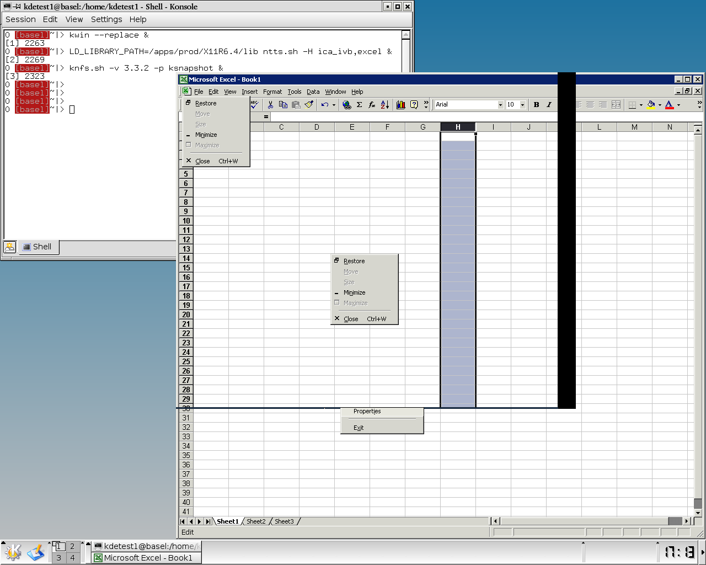The height and width of the screenshot is (565, 706).
Task: Apply the red Font Color icon
Action: pyautogui.click(x=670, y=104)
